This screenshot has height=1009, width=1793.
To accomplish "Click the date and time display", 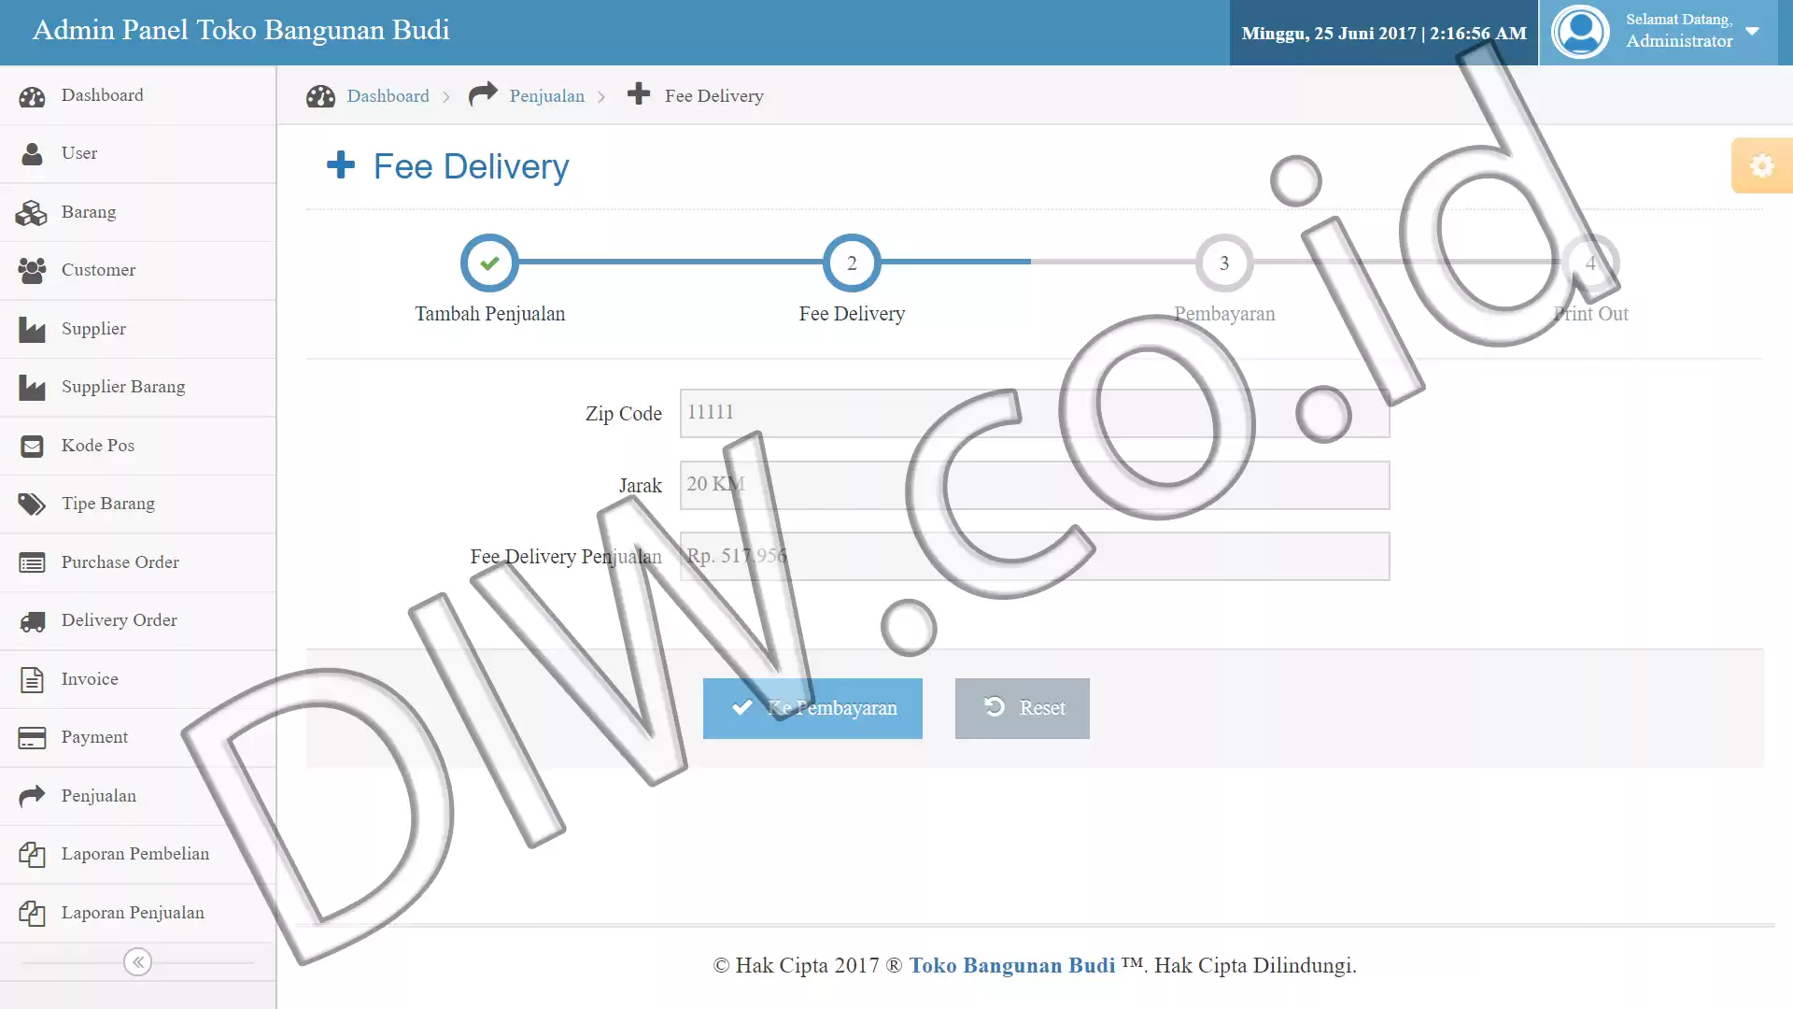I will point(1384,33).
